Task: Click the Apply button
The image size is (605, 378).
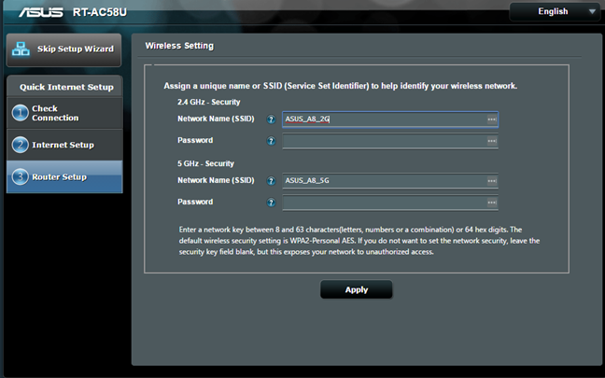Action: coord(356,289)
